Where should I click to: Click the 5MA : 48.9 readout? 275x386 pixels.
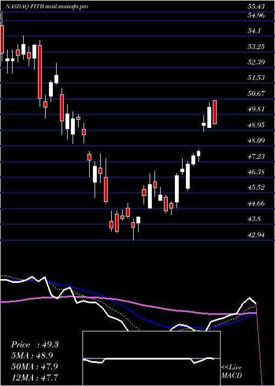pos(32,356)
